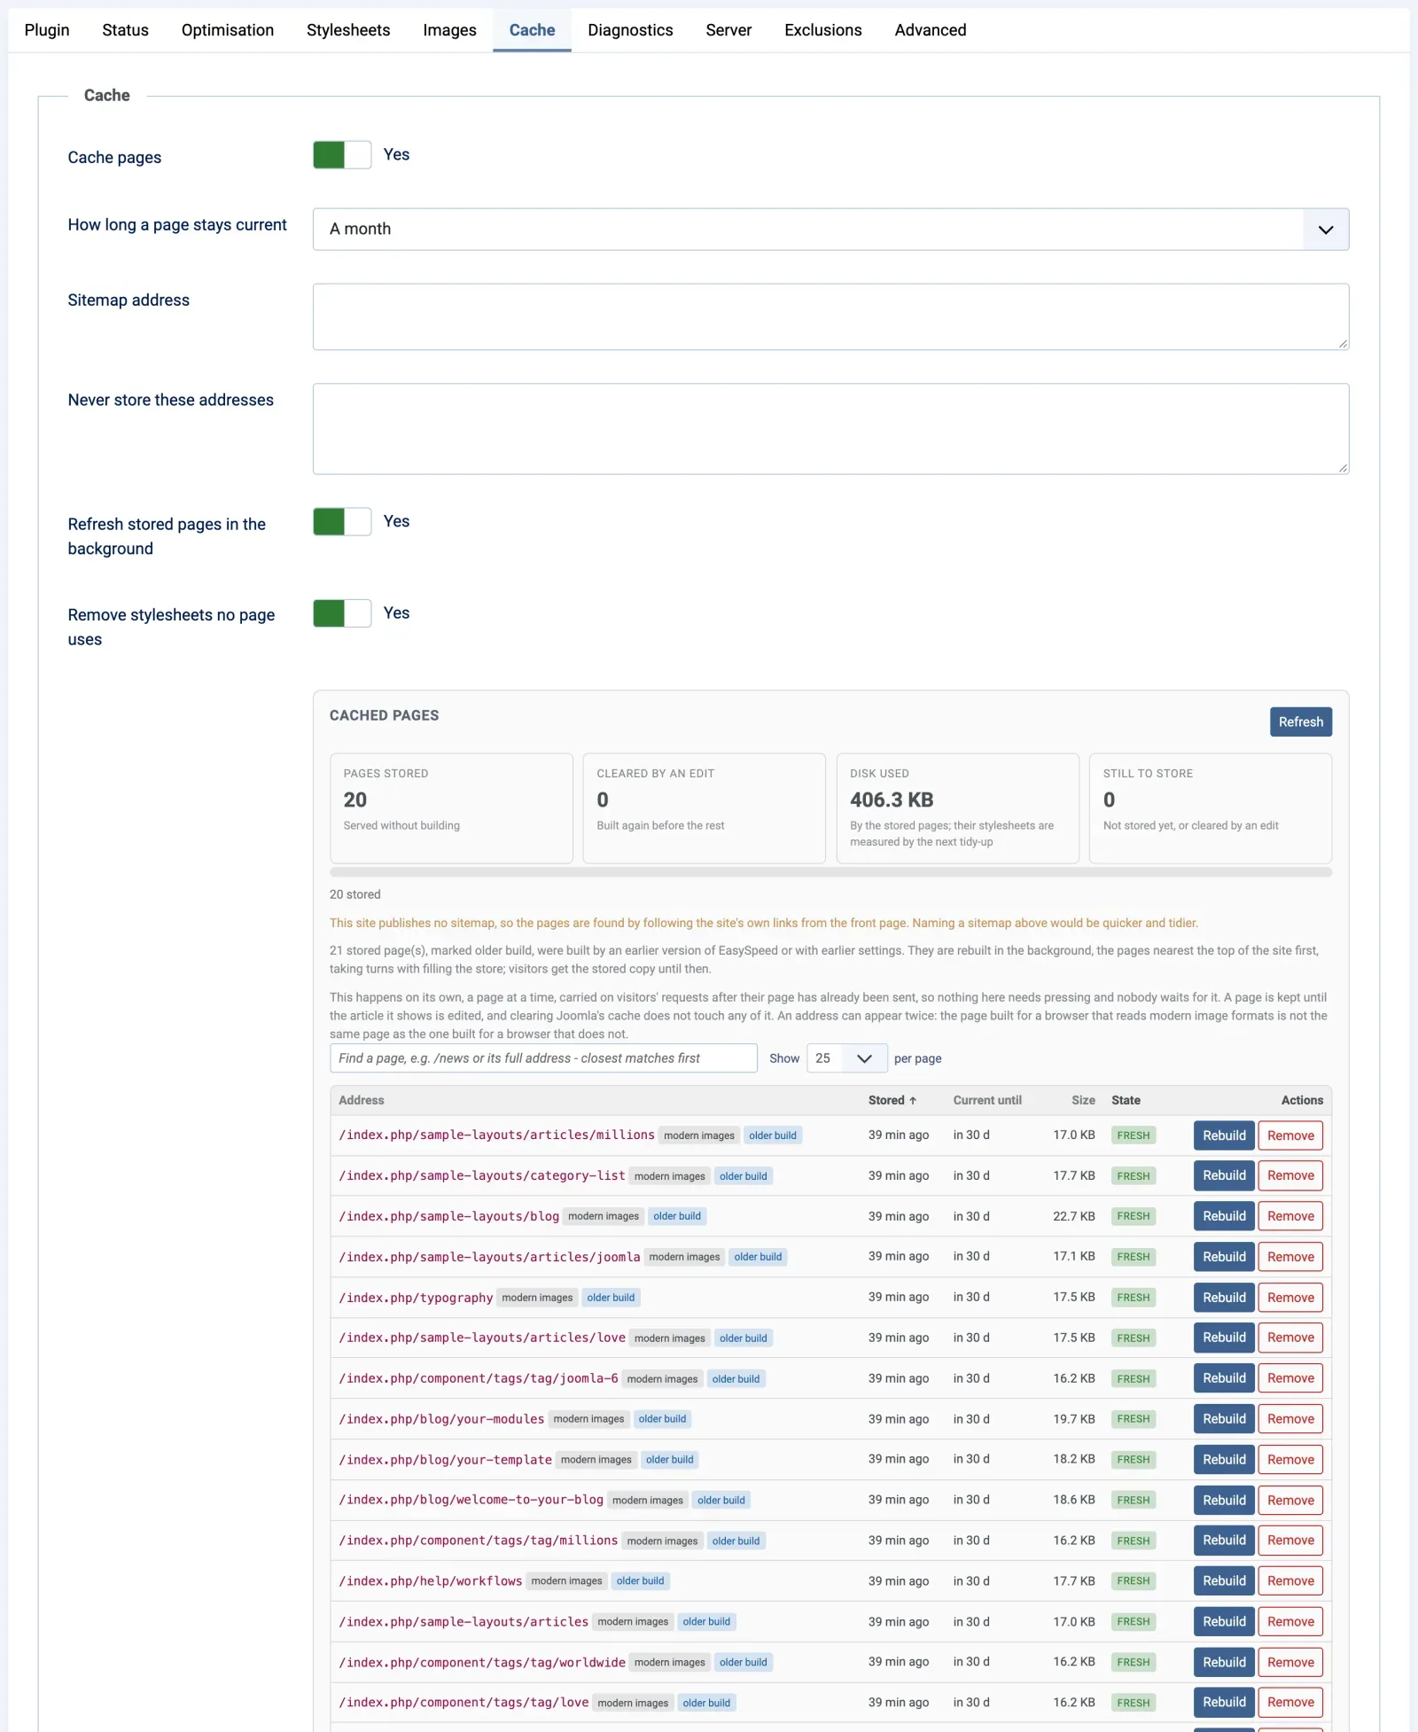Open the Advanced tab
This screenshot has height=1732, width=1418.
pos(930,30)
